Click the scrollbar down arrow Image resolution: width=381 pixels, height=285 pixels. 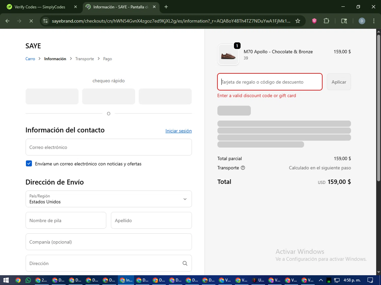(x=378, y=272)
